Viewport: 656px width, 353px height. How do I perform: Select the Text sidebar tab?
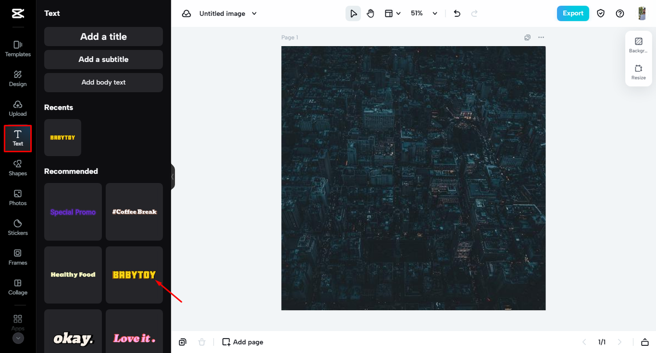tap(18, 138)
